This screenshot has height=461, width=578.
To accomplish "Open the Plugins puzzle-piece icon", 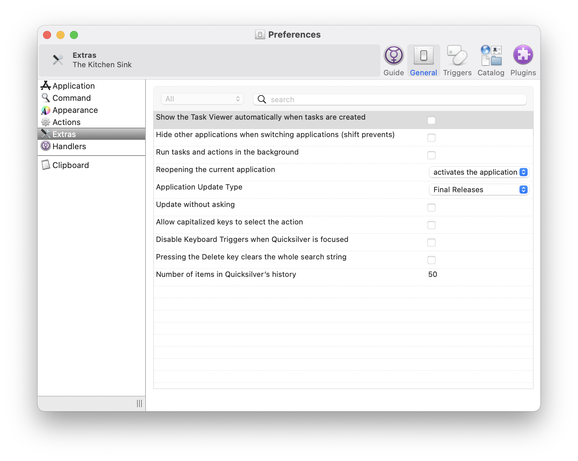I will pos(523,55).
